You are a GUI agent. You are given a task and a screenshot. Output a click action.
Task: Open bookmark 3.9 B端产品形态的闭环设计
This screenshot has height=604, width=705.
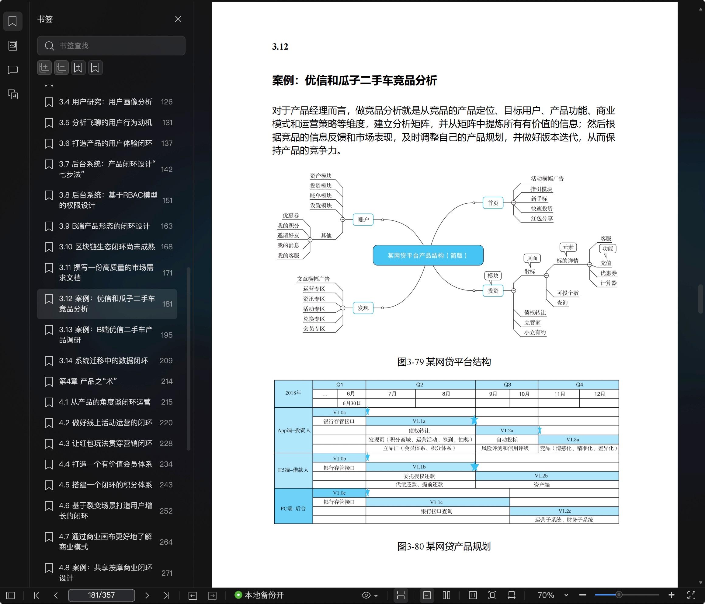coord(107,226)
